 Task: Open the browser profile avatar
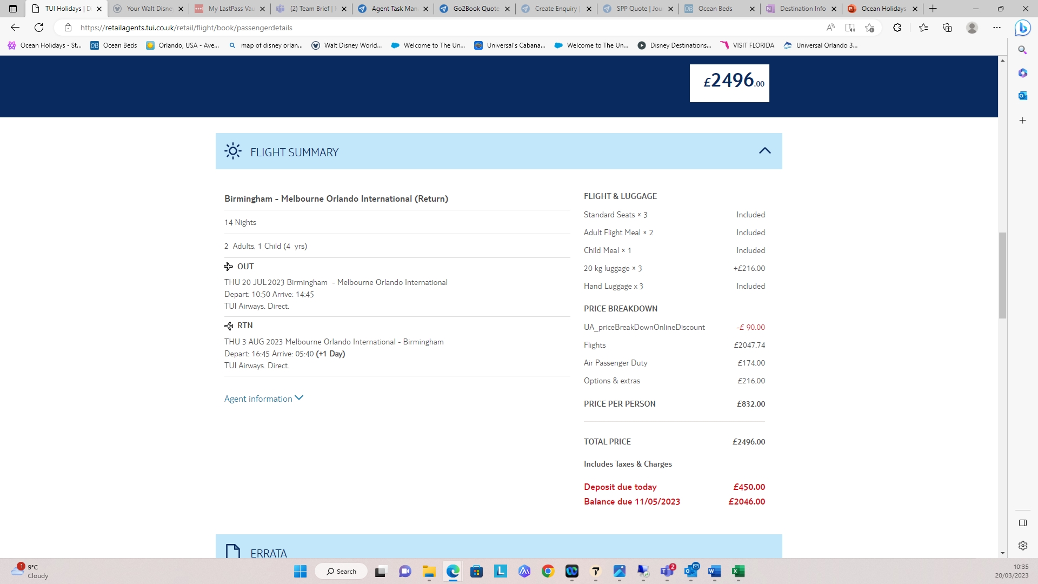click(972, 28)
